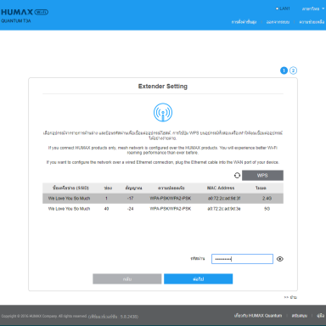Screen dimensions: 326x326
Task: Click the 2.4G band cell
Action: pyautogui.click(x=267, y=199)
